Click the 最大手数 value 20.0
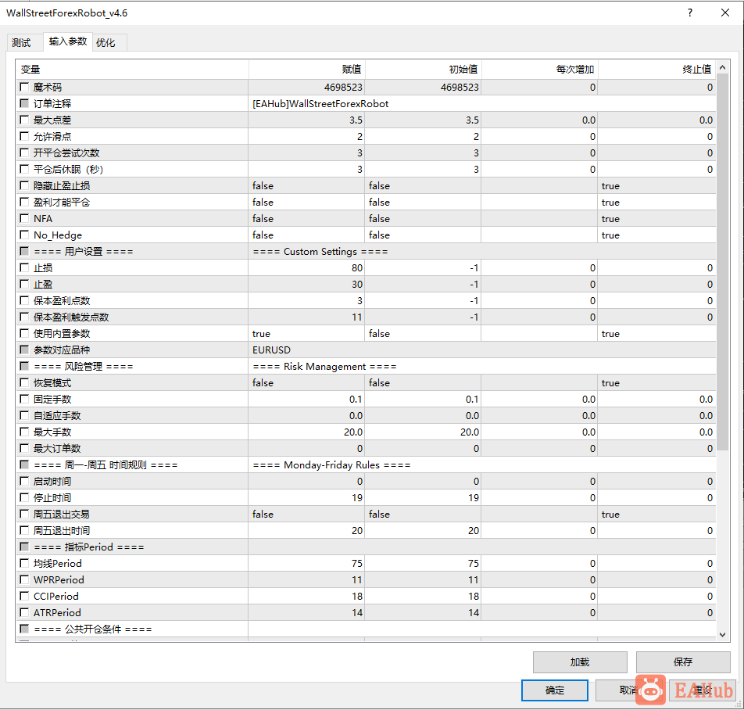Screen dimensions: 744x710 306,432
